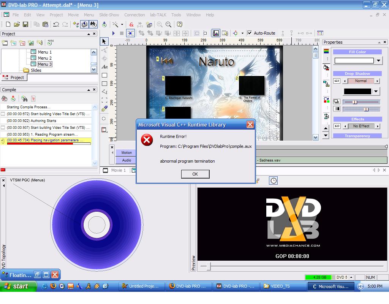389x304 pixels.
Task: Click the help question mark icon
Action: point(179,24)
